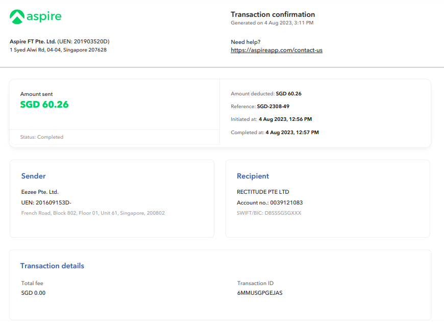Screen dimensions: 444x333
Task: Select sender 'UEN: 201609153D-'
Action: click(x=46, y=202)
